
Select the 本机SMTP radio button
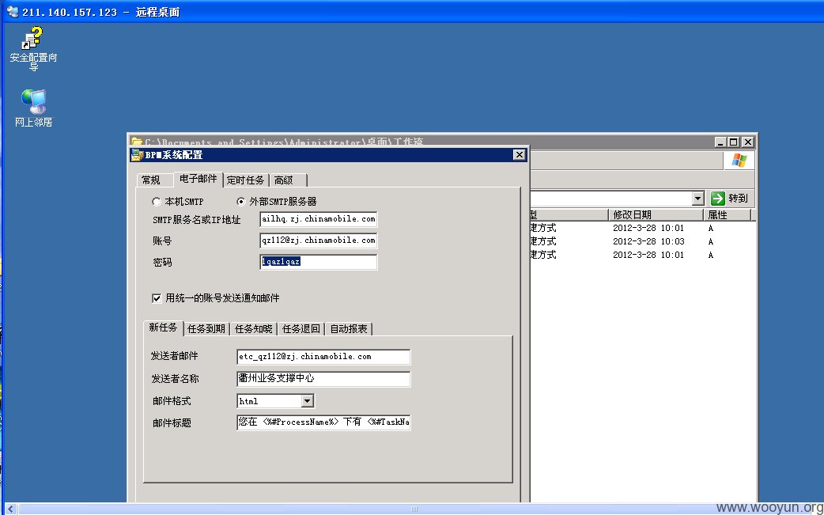[156, 201]
